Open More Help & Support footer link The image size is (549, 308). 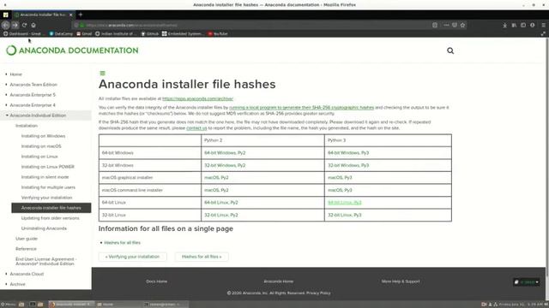[x=401, y=281]
